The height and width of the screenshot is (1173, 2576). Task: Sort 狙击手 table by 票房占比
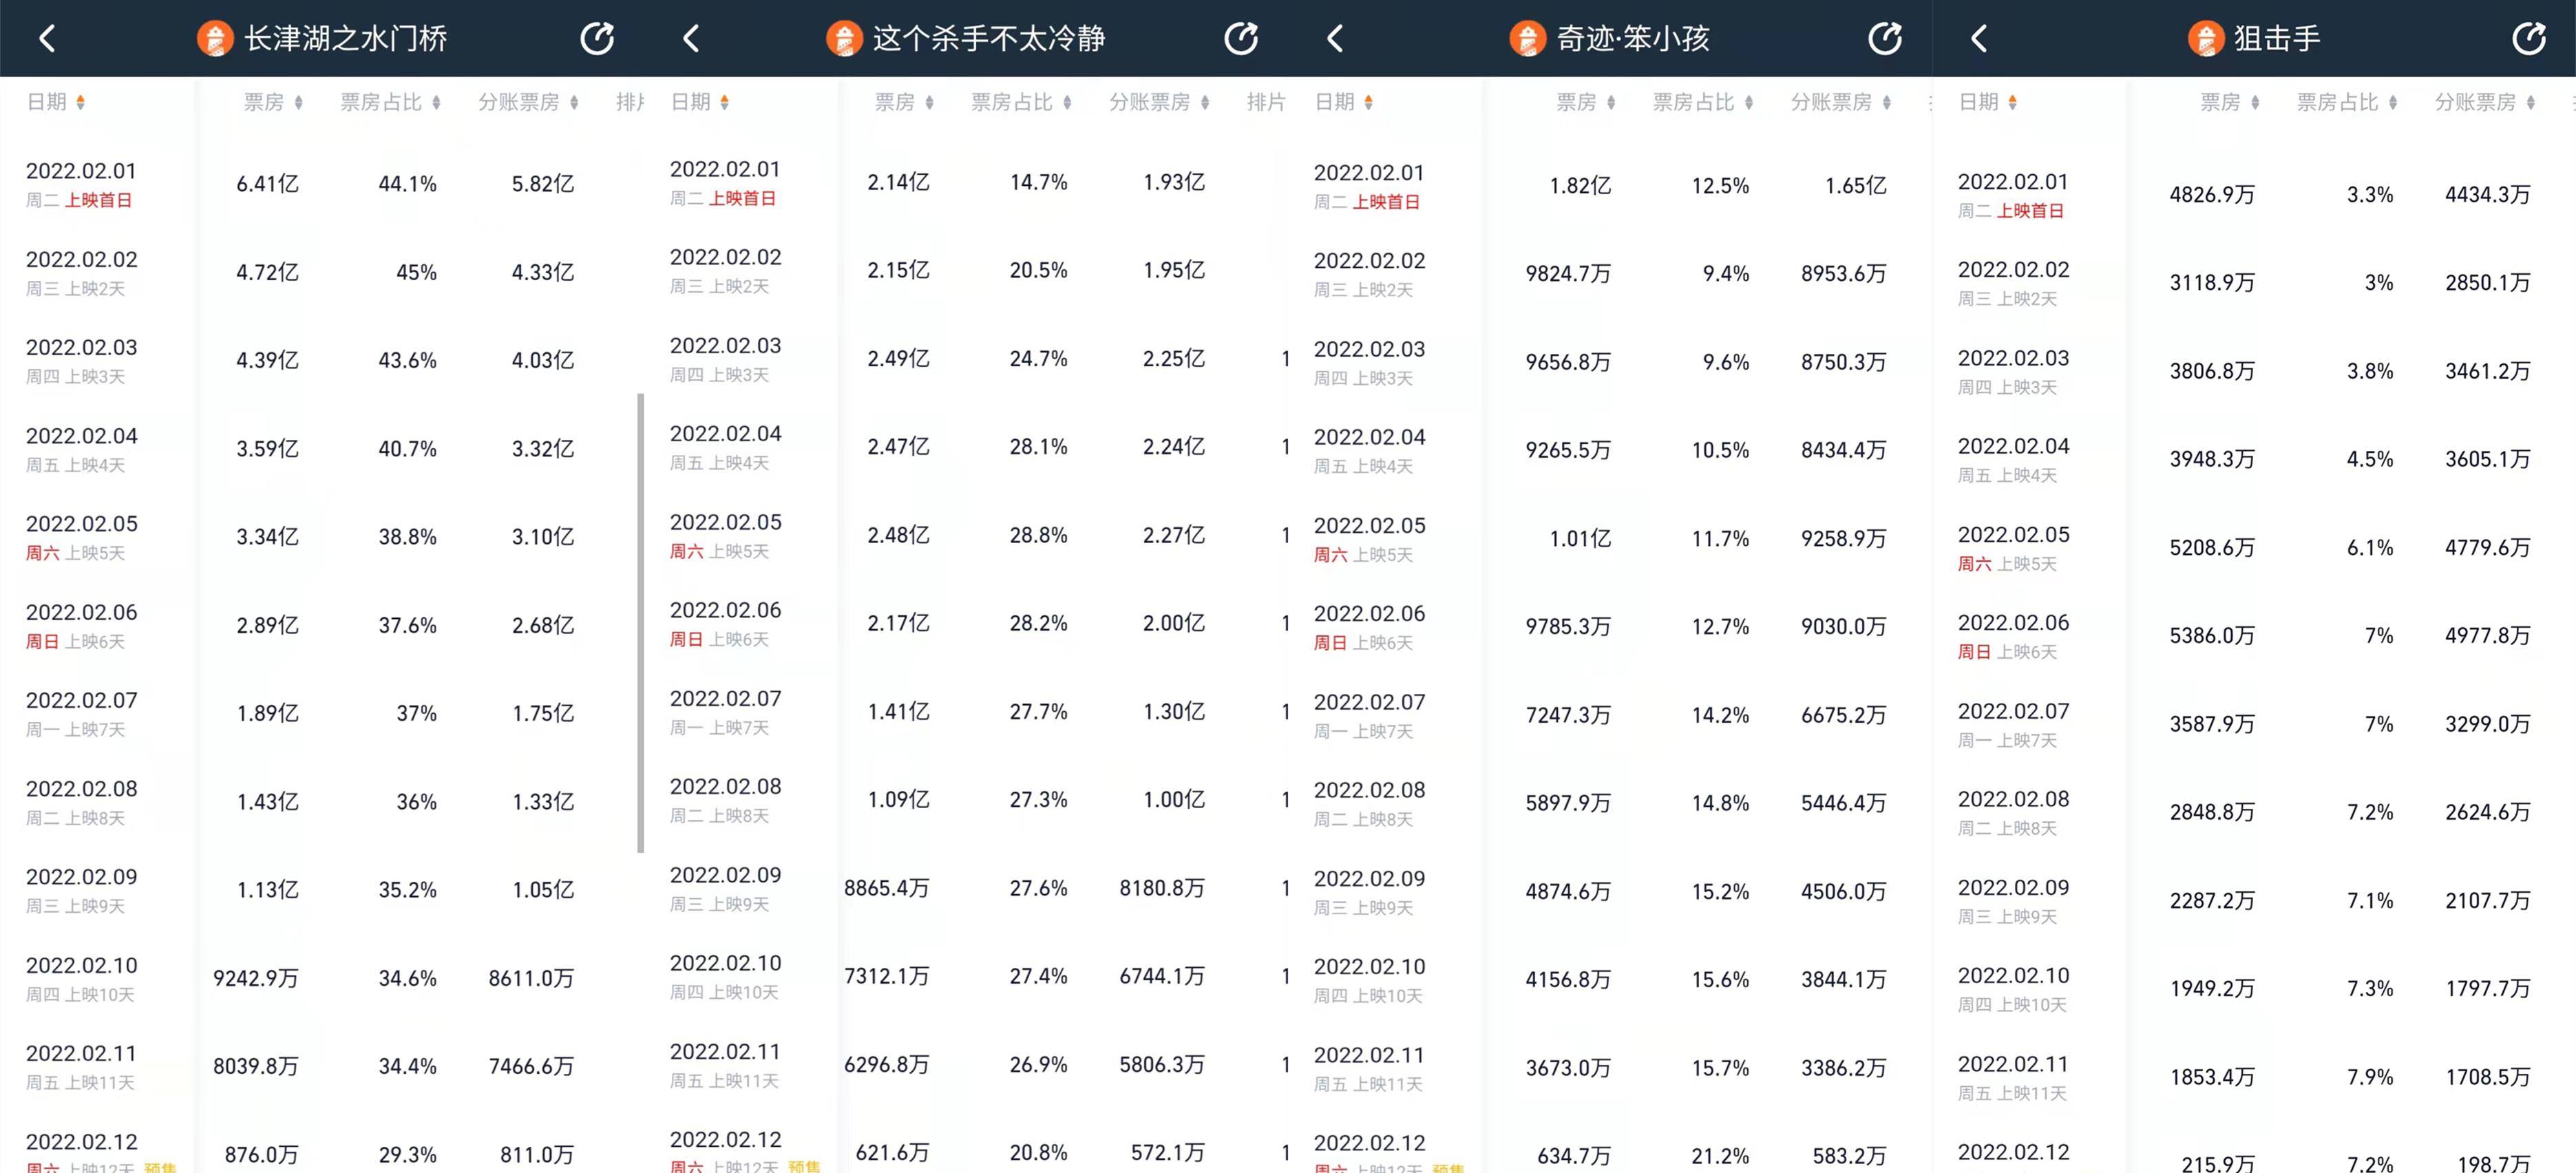point(2347,102)
